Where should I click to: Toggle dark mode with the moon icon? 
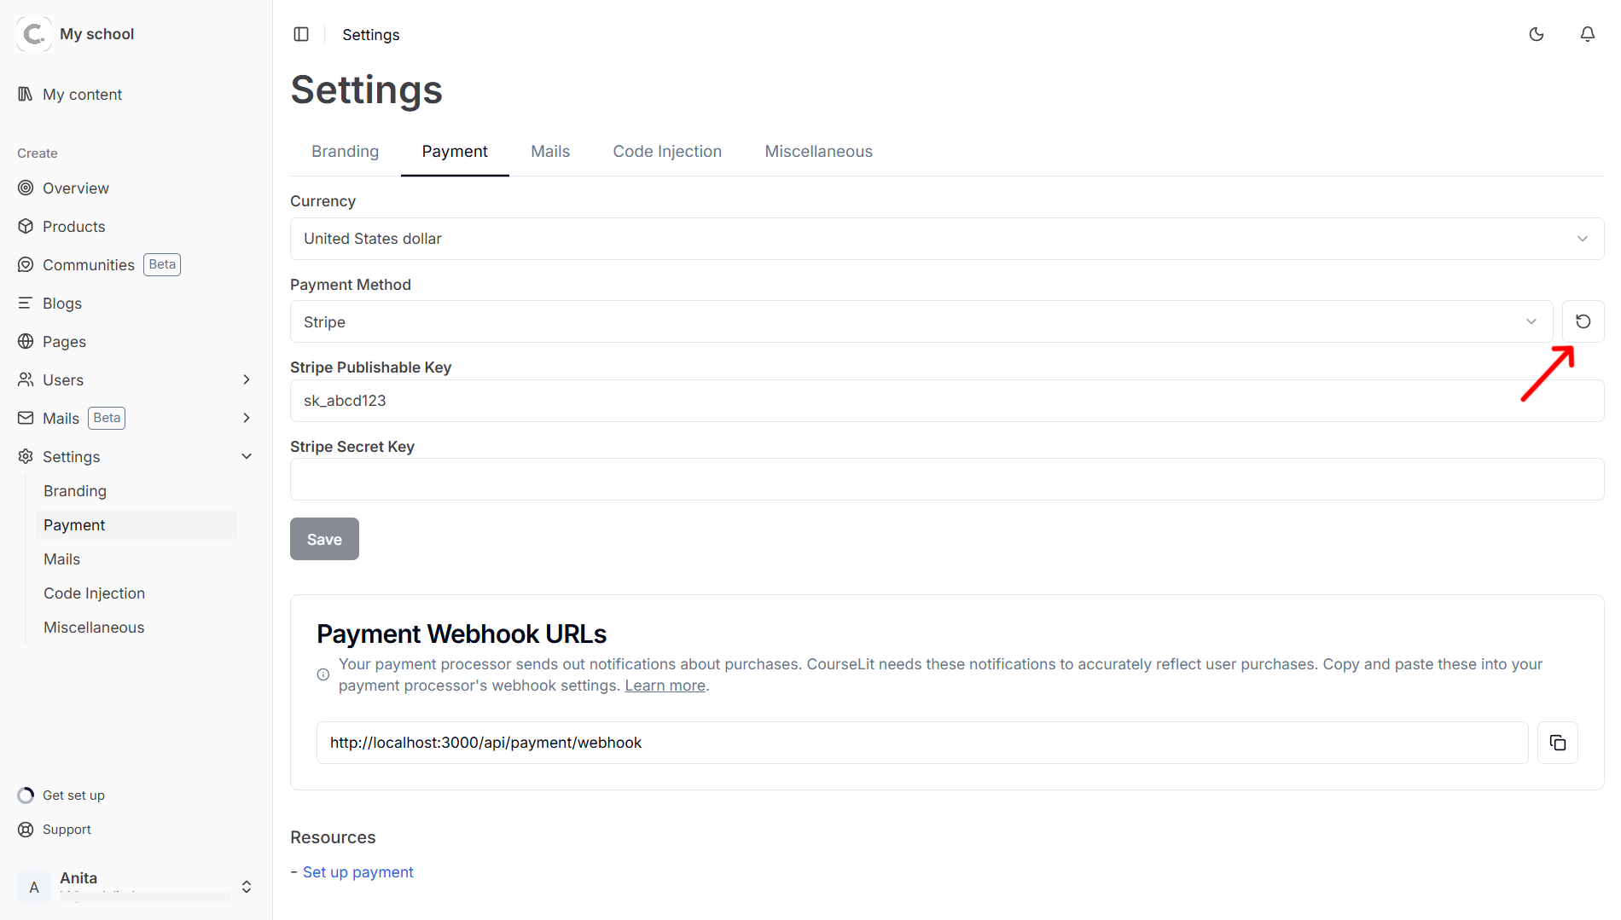click(1537, 34)
